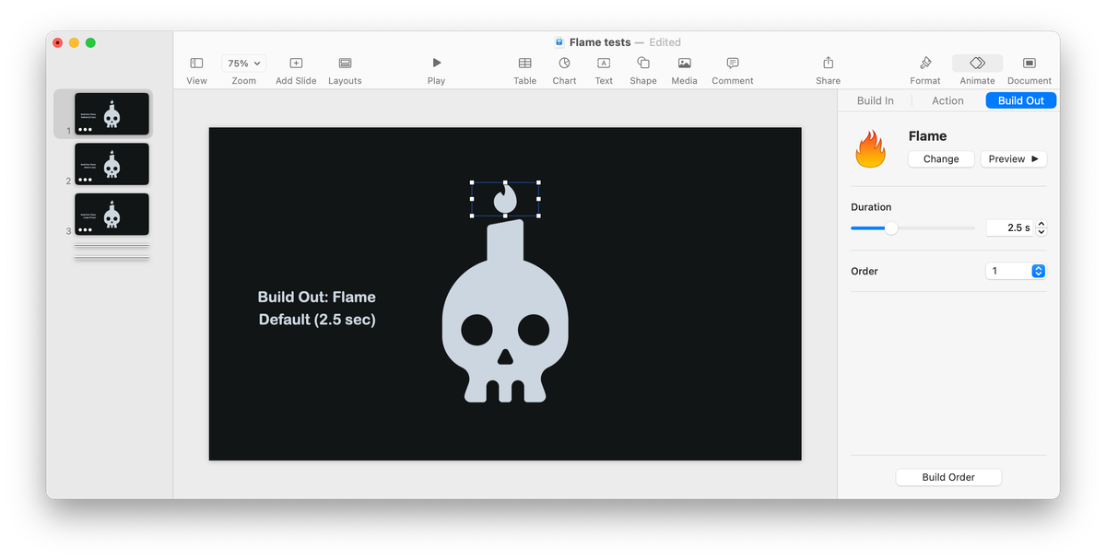Open the 75% zoom dropdown

244,64
